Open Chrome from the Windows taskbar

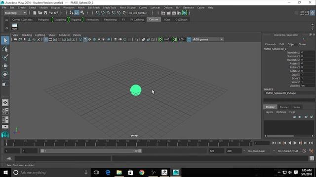pos(142,173)
